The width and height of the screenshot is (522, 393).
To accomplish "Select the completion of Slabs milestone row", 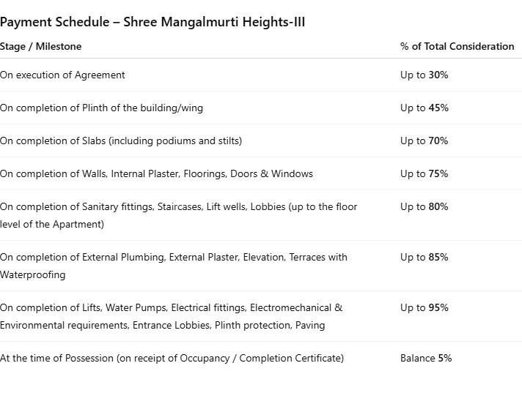I will [x=121, y=141].
